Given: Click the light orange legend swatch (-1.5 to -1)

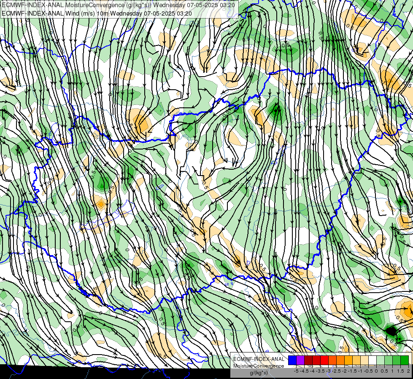Looking at the screenshot, I should tap(356, 360).
